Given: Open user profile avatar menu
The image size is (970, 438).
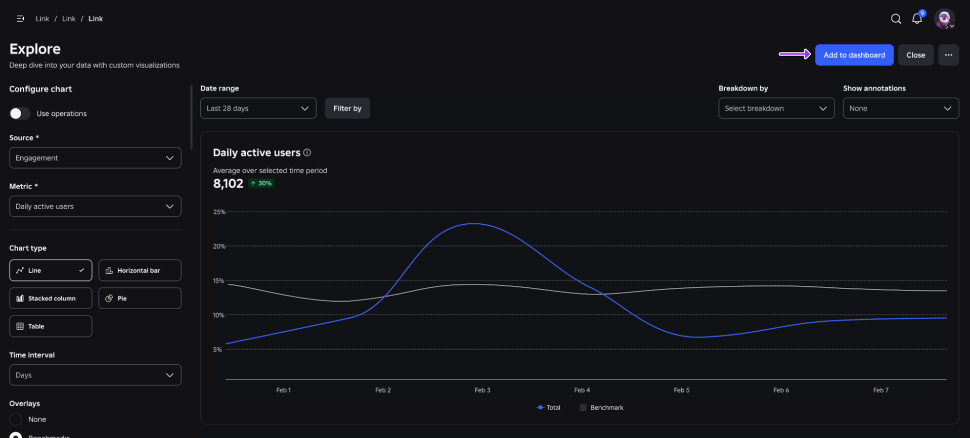Looking at the screenshot, I should pyautogui.click(x=944, y=19).
